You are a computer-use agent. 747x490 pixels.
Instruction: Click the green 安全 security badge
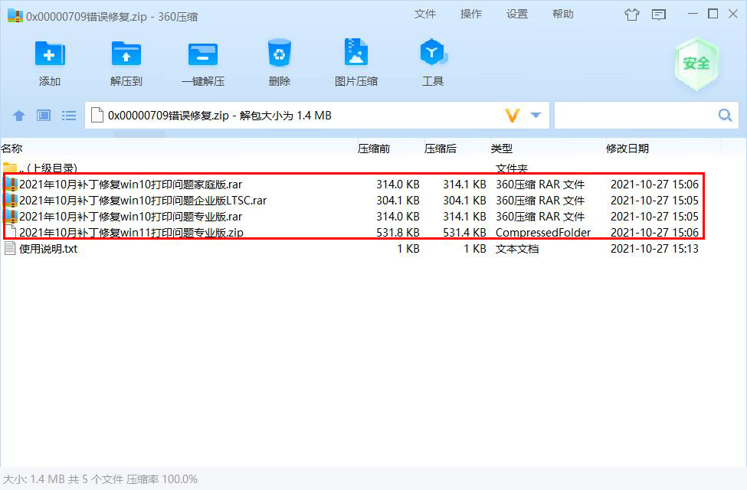[696, 64]
